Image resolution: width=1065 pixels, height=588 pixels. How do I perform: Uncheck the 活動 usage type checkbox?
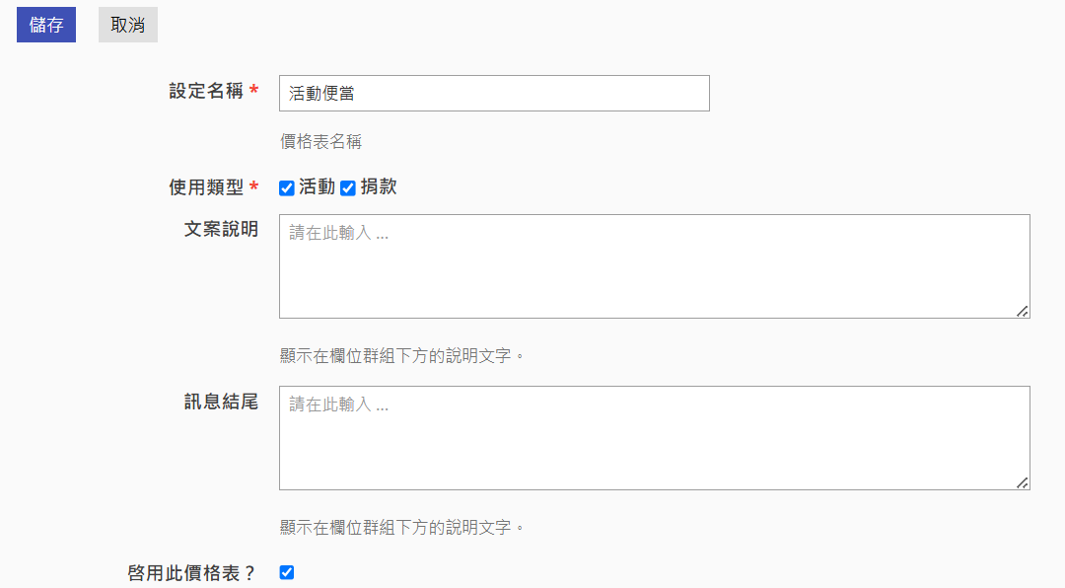[x=287, y=188]
